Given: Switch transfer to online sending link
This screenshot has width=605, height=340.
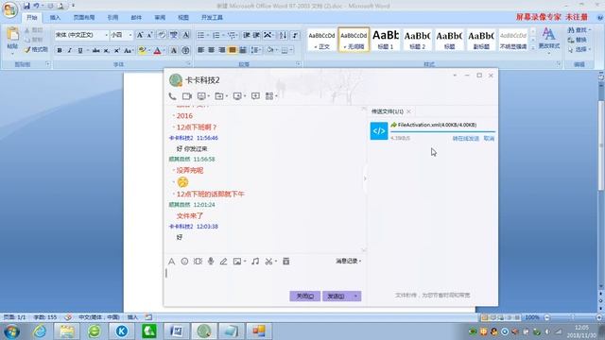Looking at the screenshot, I should [466, 139].
